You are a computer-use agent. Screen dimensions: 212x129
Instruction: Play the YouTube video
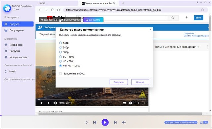42,103
